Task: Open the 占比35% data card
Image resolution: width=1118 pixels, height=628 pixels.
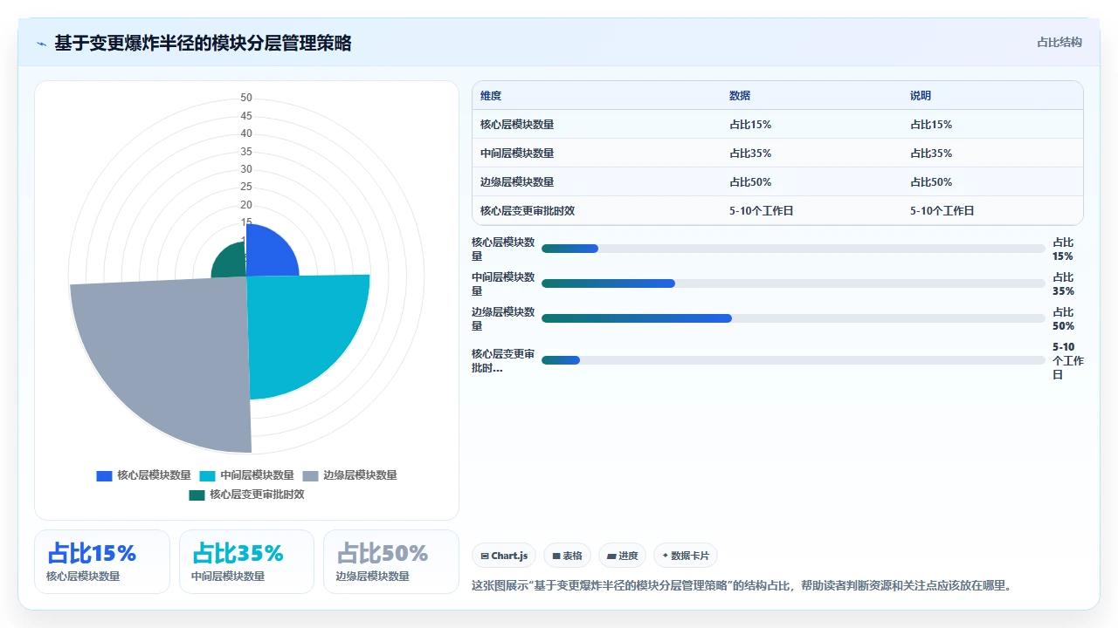Action: click(246, 562)
